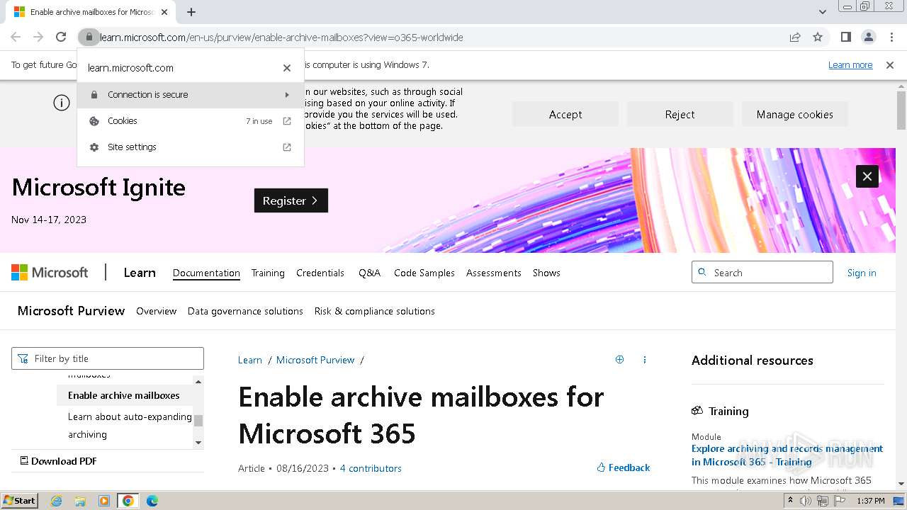Image resolution: width=907 pixels, height=510 pixels.
Task: Open Microsoft Purview product link
Action: tap(71, 311)
